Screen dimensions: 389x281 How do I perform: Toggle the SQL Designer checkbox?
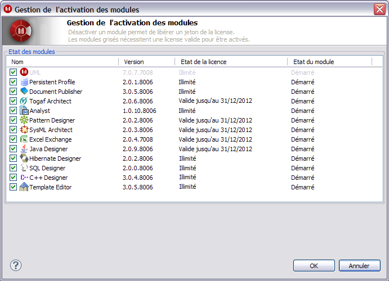[x=13, y=168]
